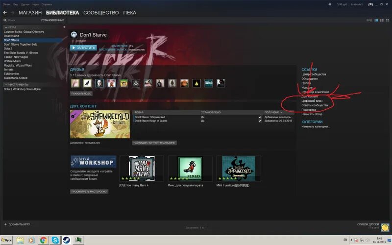
Task: Select Dota 2 Workshop Tools Alpha
Action: point(22,89)
